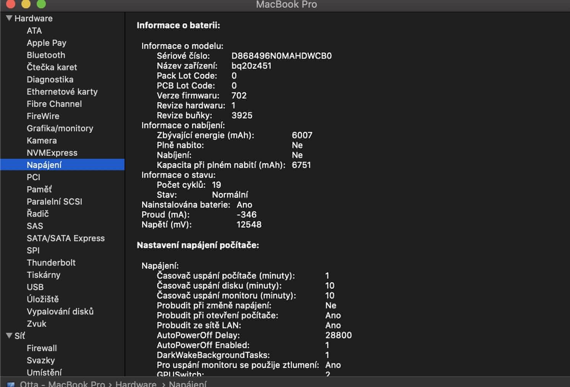Open the Zvuk hardware entry

36,324
